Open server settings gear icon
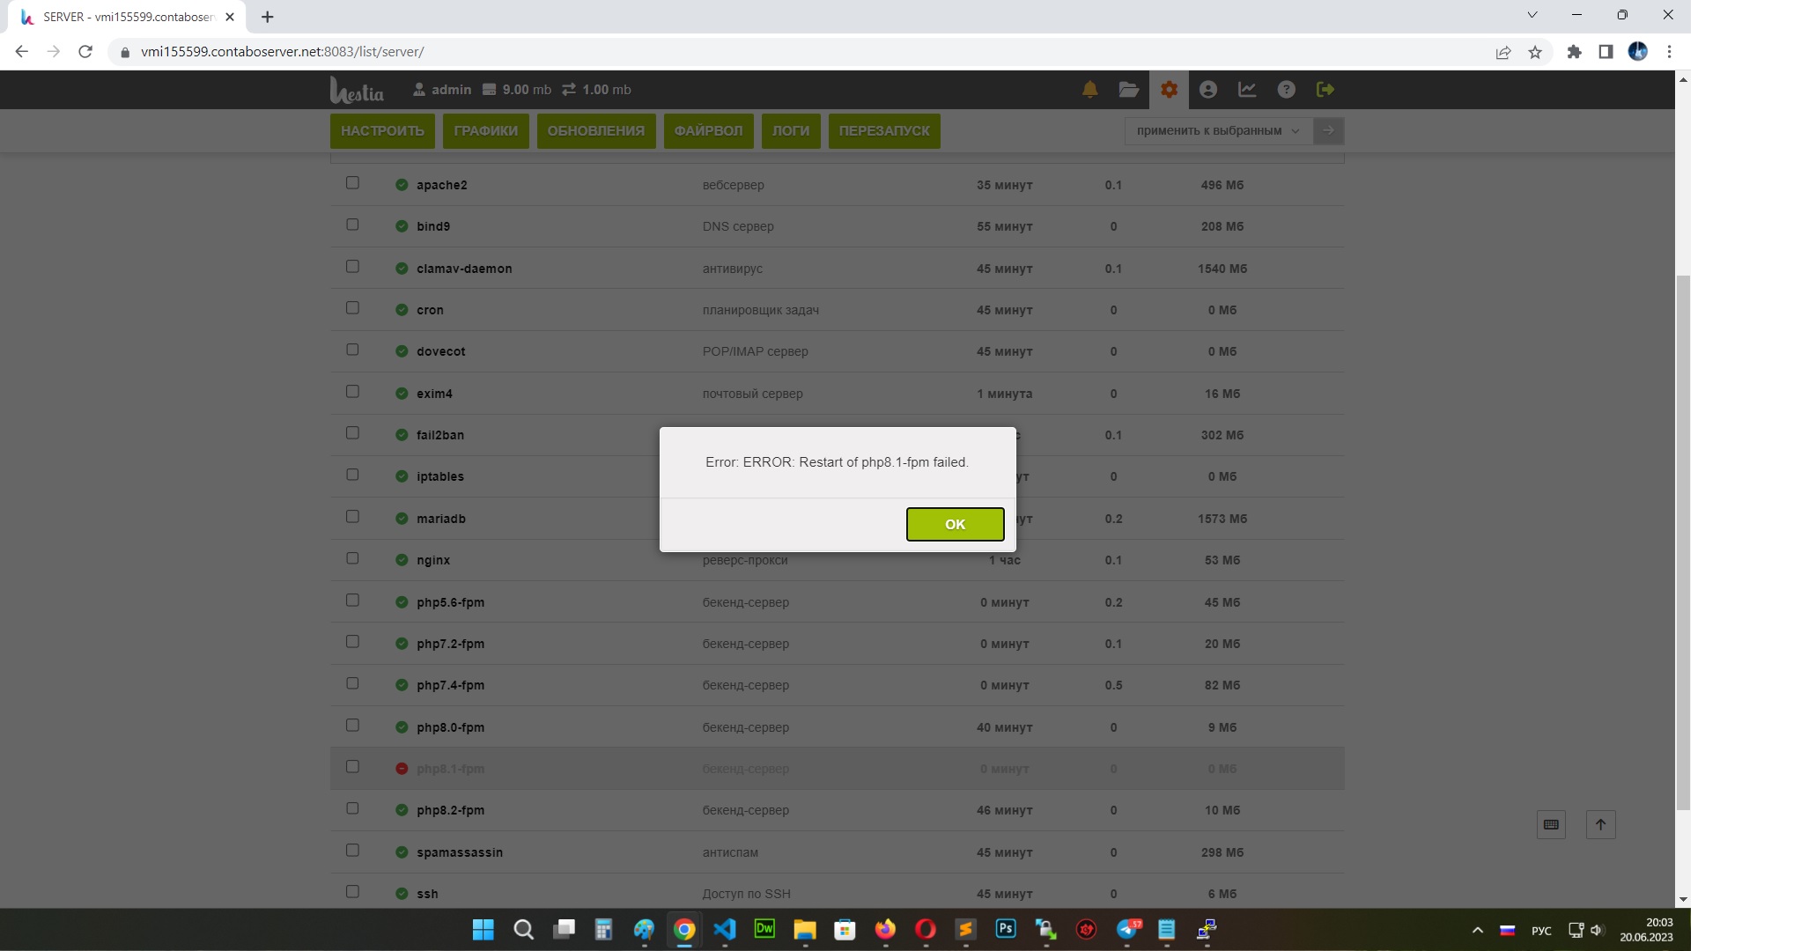This screenshot has width=1816, height=951. (x=1169, y=90)
